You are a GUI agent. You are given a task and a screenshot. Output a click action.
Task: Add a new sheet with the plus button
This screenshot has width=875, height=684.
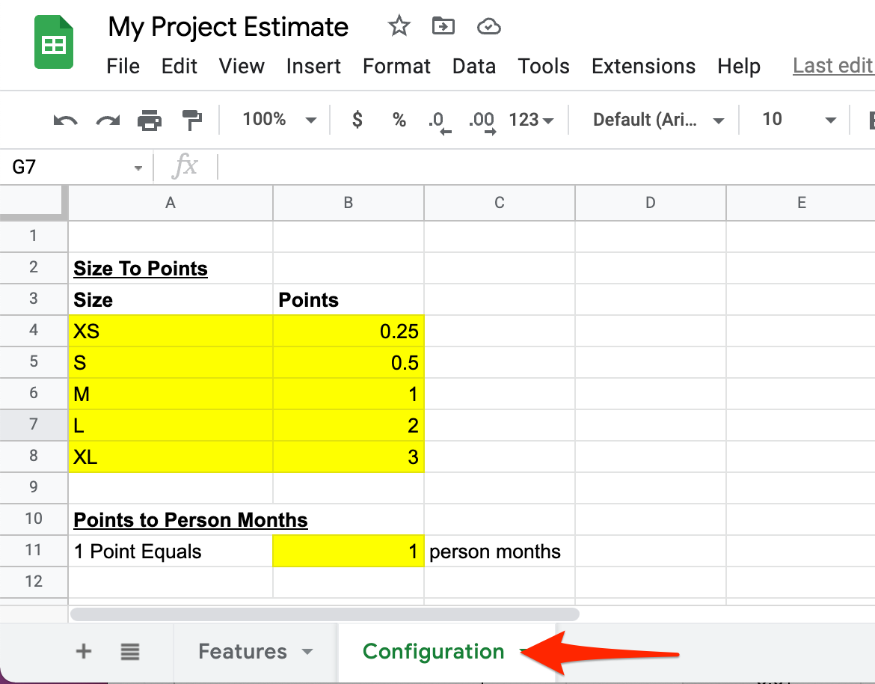[83, 652]
